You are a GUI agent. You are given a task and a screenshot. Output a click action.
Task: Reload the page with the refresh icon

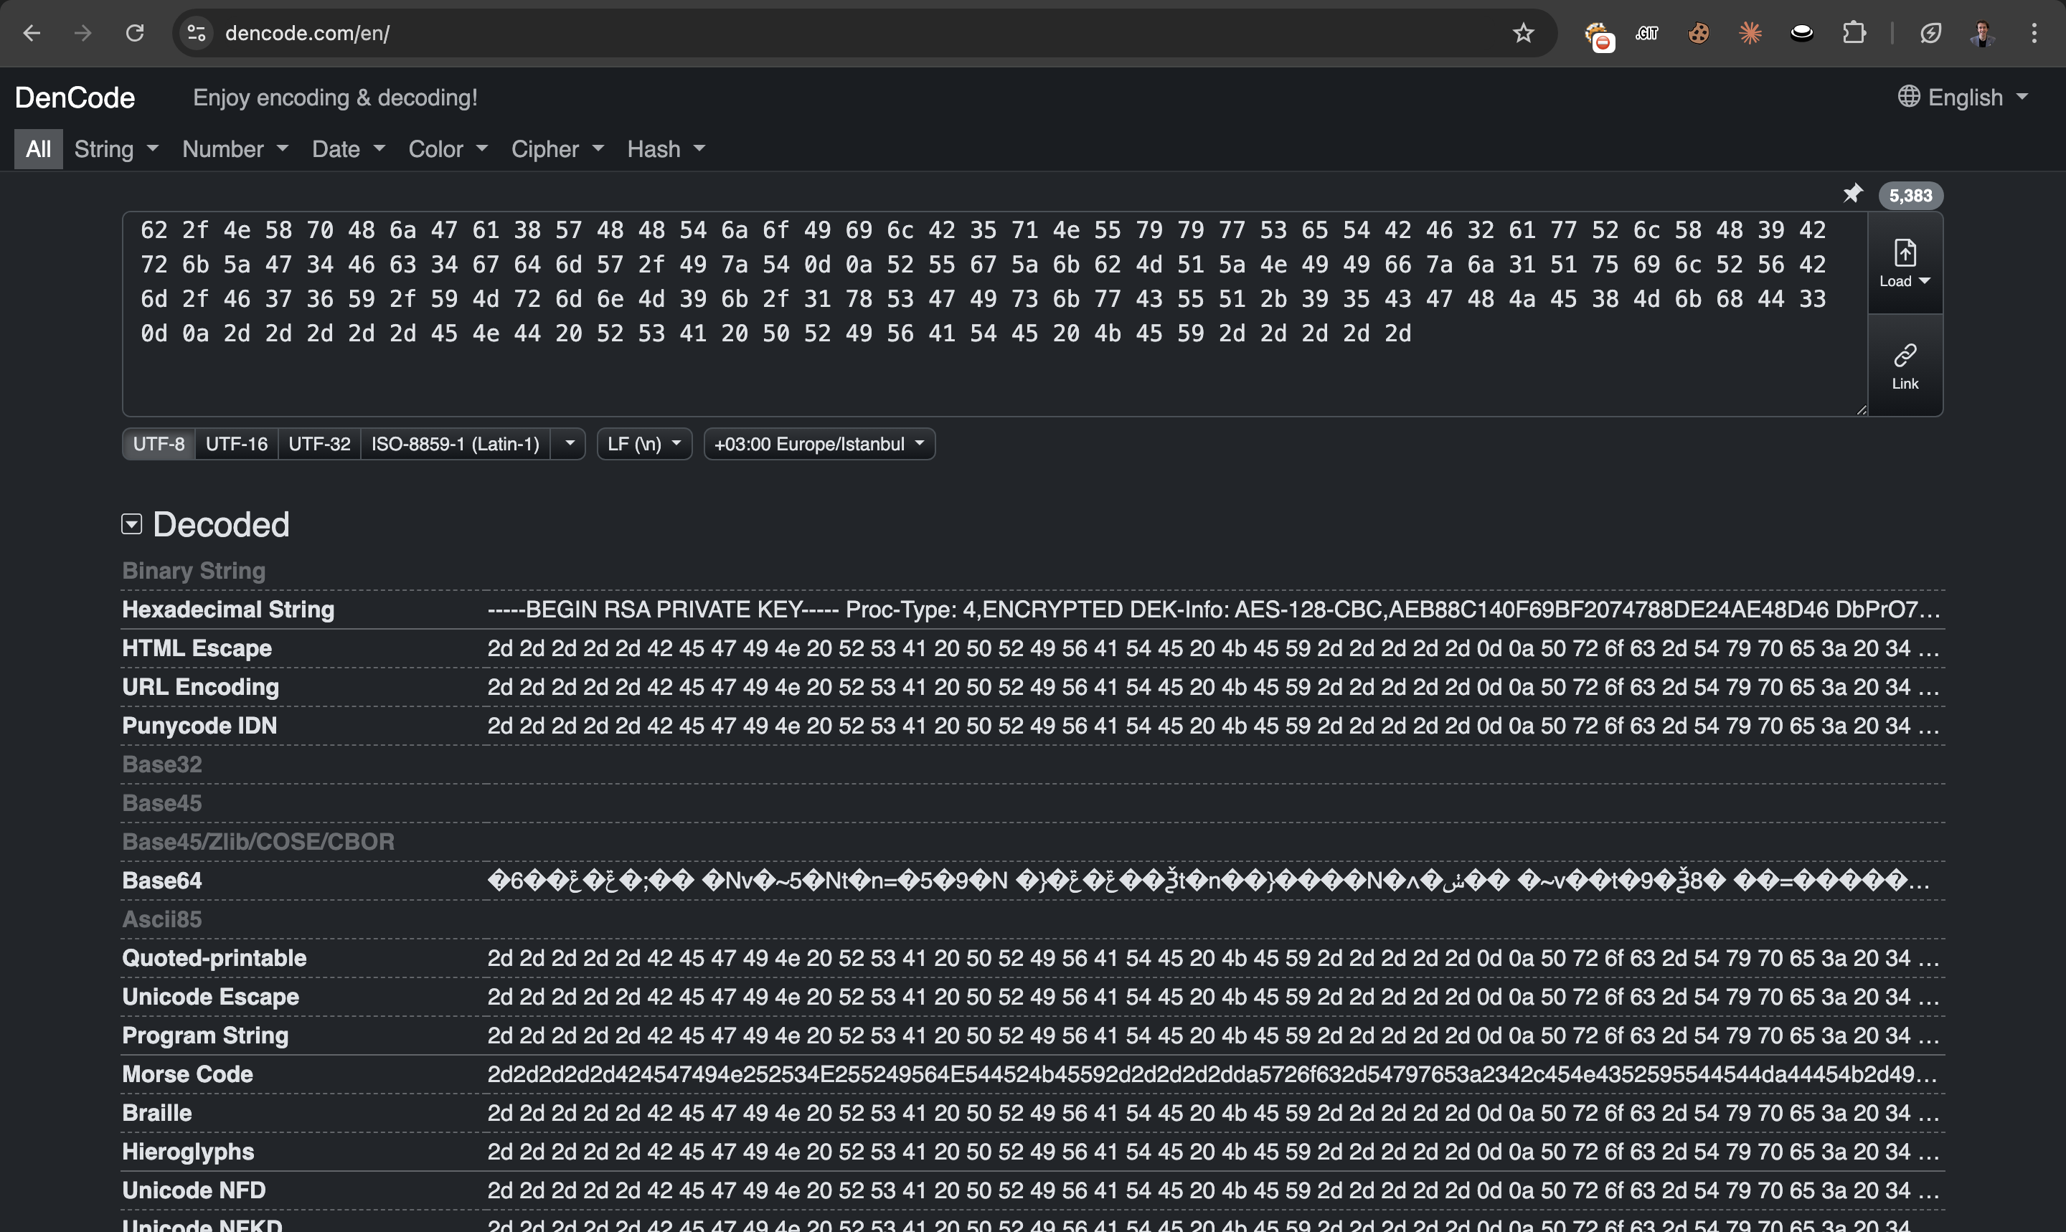[135, 33]
